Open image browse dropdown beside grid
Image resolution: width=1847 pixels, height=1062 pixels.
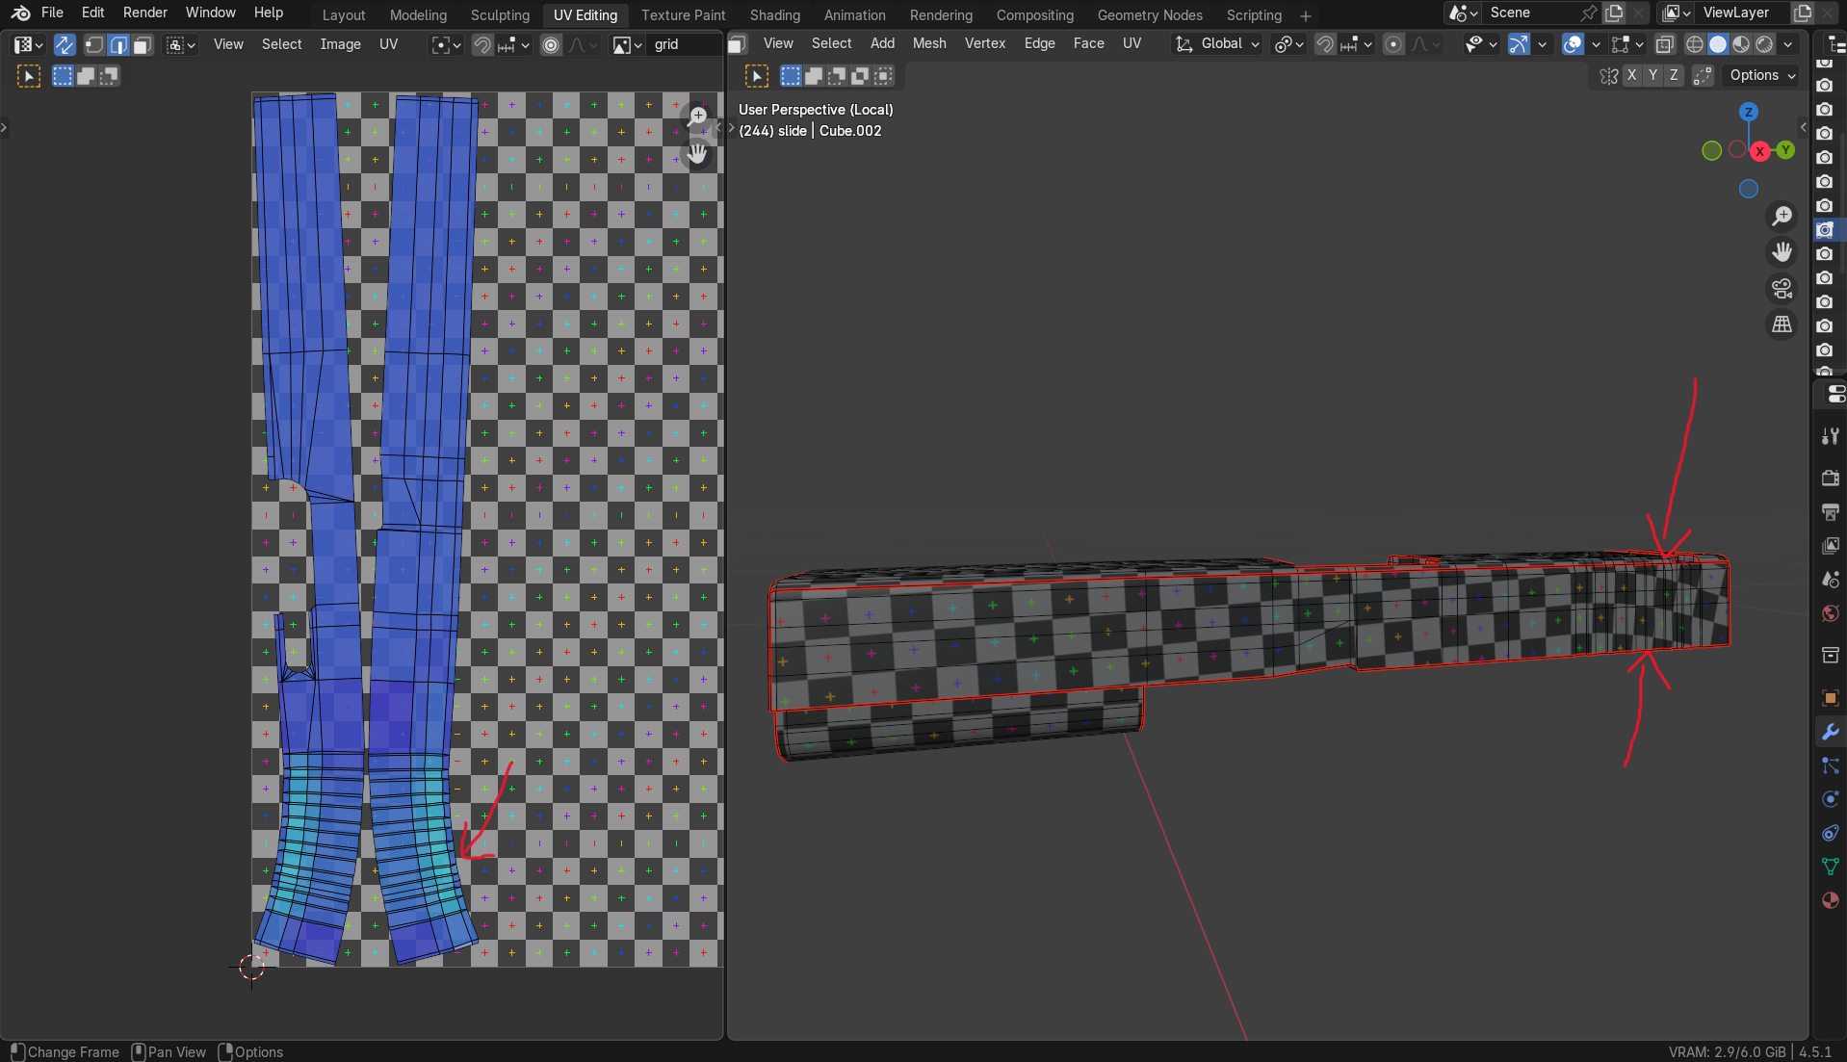point(628,44)
